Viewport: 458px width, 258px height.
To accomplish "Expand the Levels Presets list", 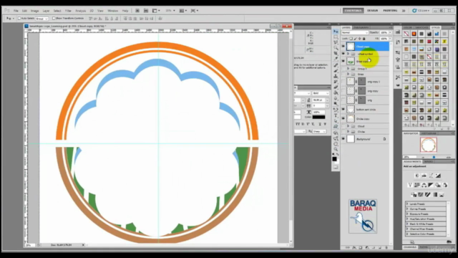I will [x=407, y=204].
